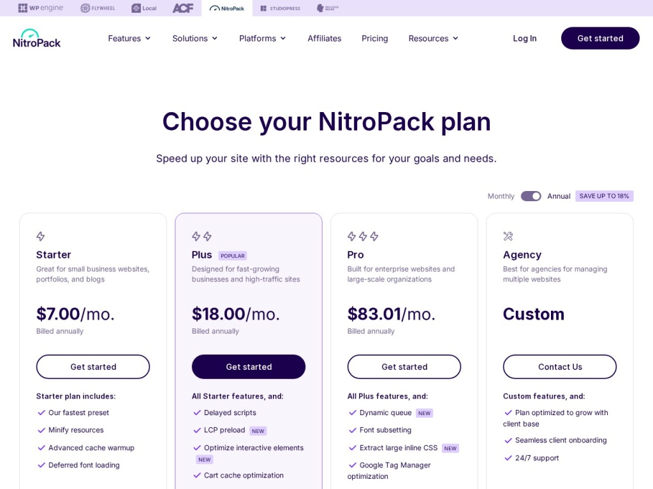The width and height of the screenshot is (653, 489).
Task: Click the NitroPack logo
Action: [x=36, y=38]
